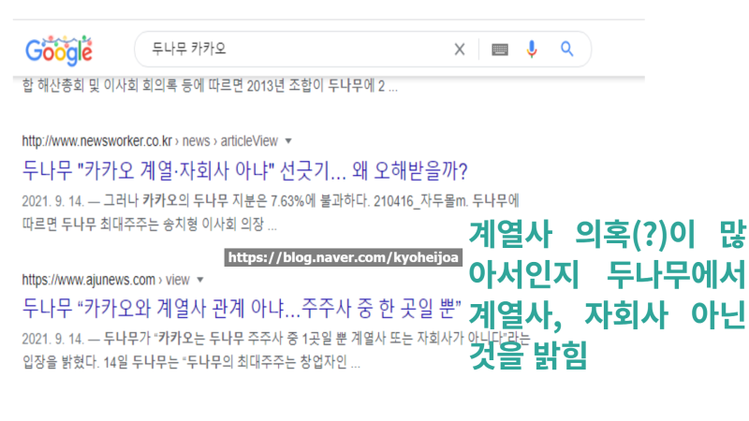This screenshot has height=421, width=749.
Task: Select the ajunews.com URL breadcrumb
Action: point(106,280)
